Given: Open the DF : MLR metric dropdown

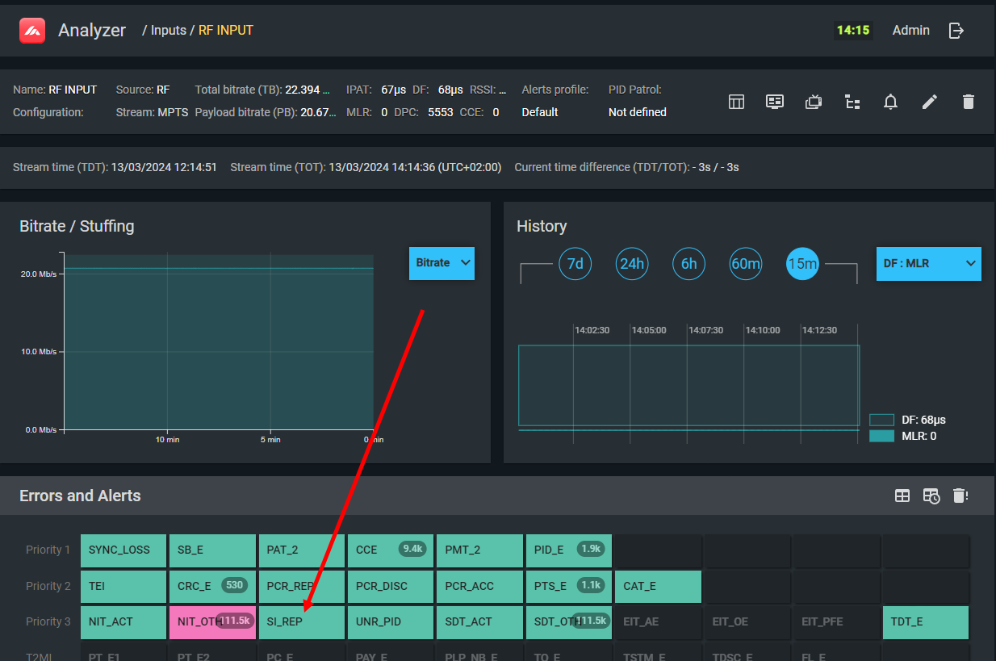Looking at the screenshot, I should click(x=928, y=264).
